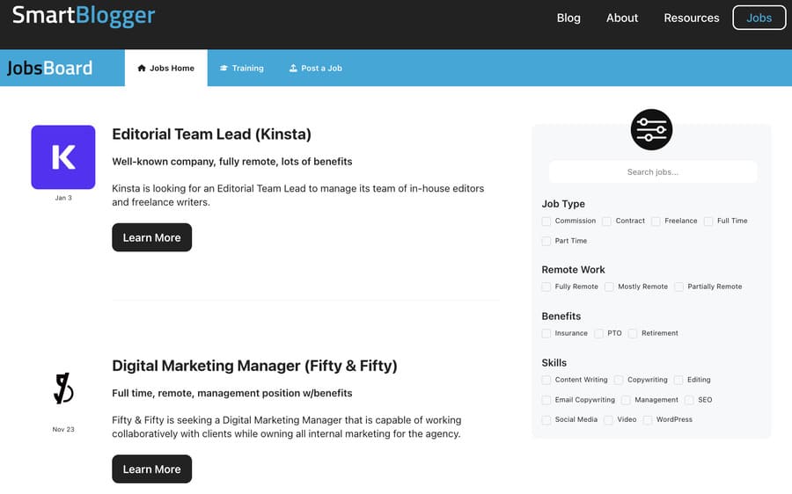
Task: Toggle the WordPress skill checkbox
Action: (x=648, y=420)
